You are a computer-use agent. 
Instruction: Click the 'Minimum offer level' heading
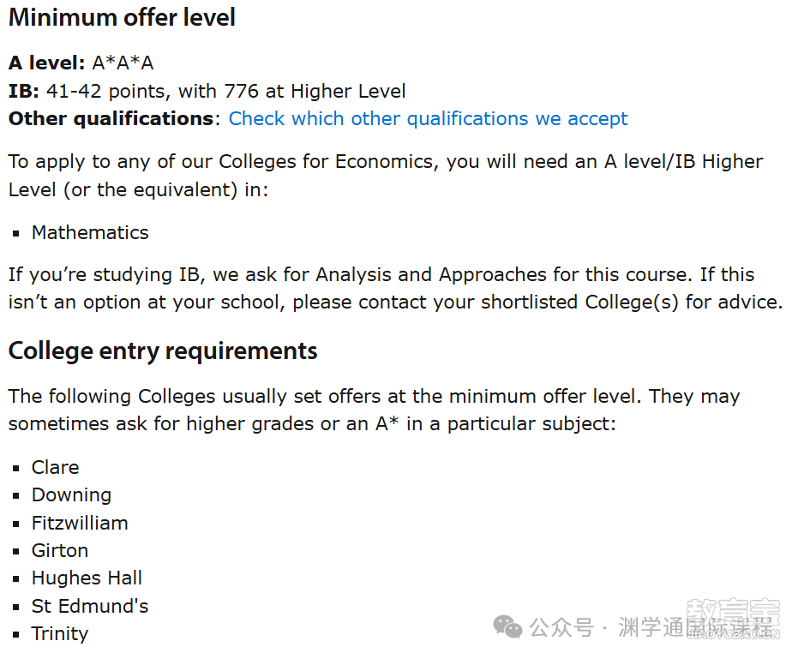122,17
